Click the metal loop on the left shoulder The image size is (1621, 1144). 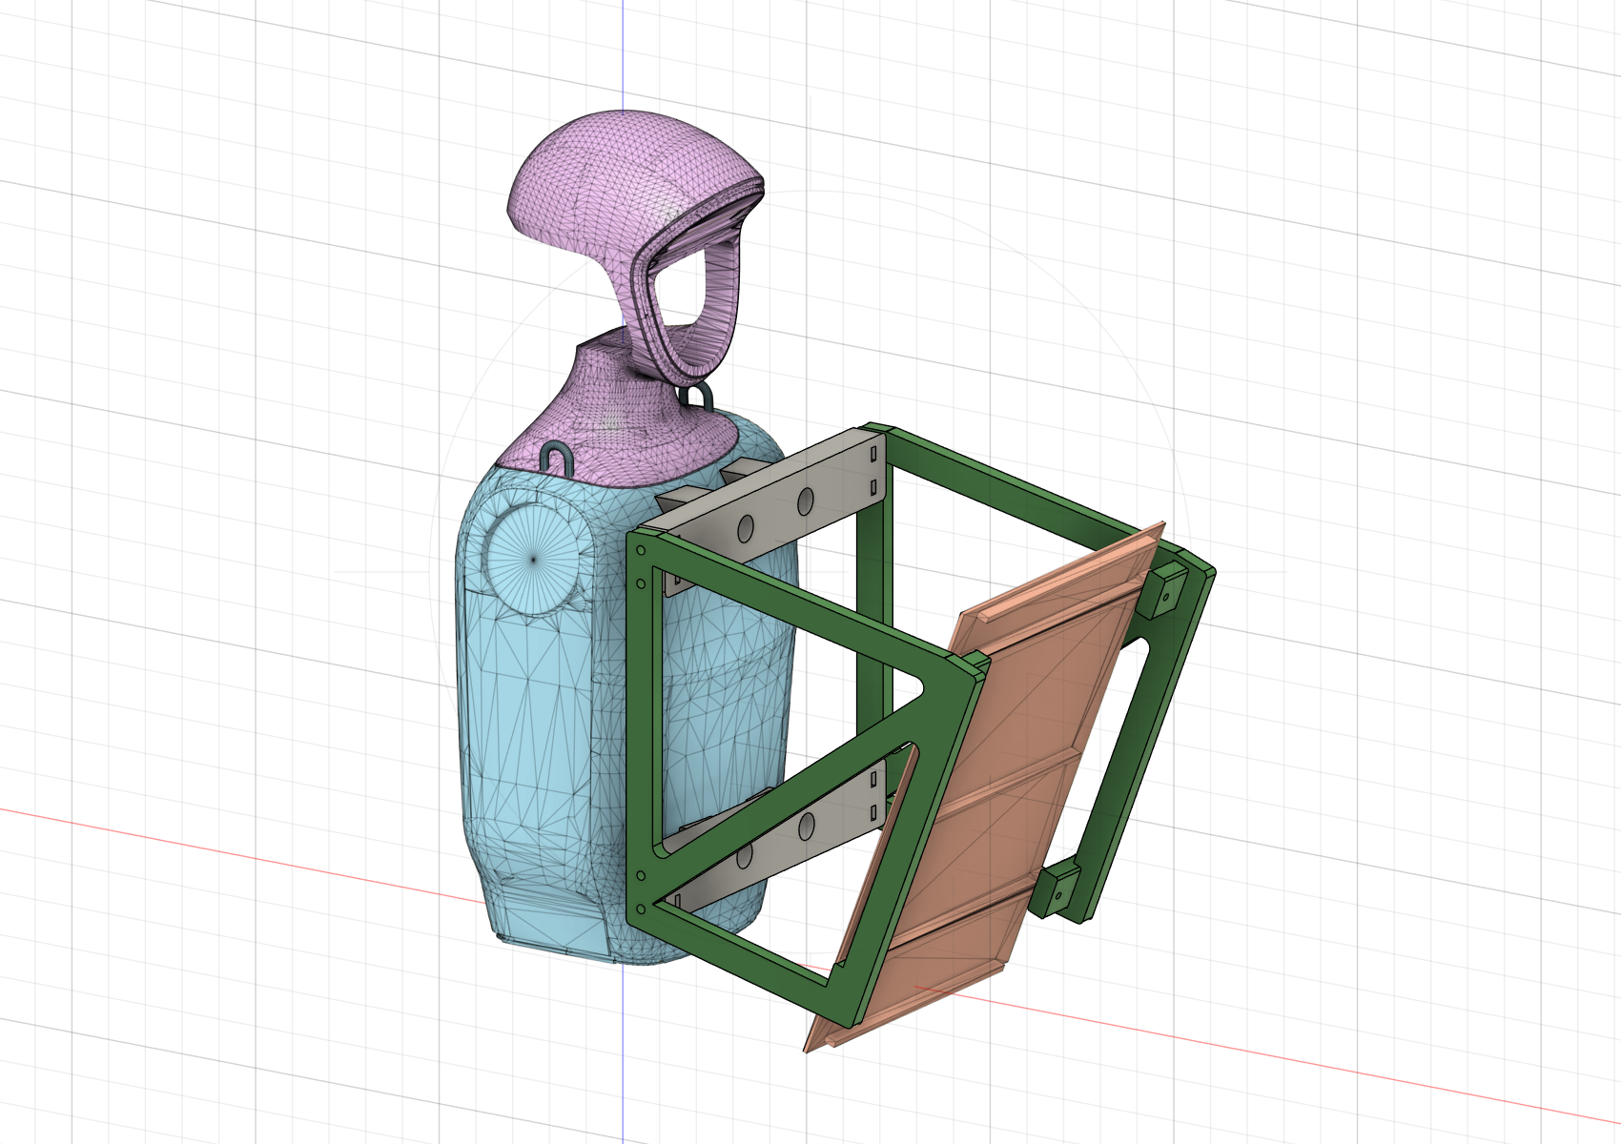coord(555,459)
